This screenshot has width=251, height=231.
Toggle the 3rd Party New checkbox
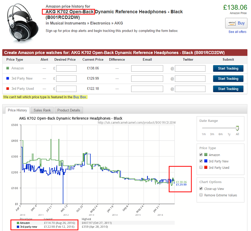click(x=201, y=161)
